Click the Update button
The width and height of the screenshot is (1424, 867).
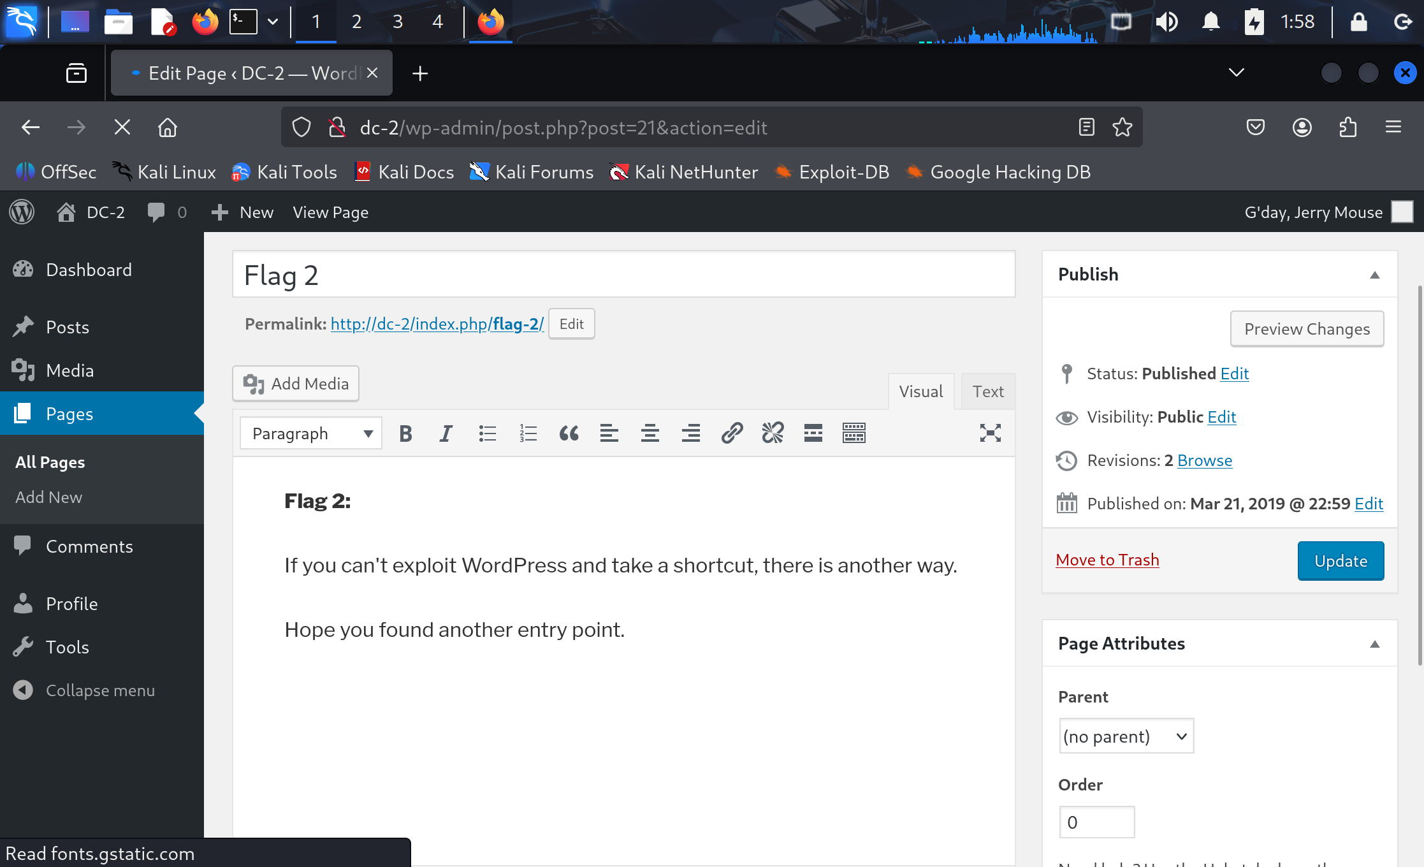pyautogui.click(x=1340, y=561)
